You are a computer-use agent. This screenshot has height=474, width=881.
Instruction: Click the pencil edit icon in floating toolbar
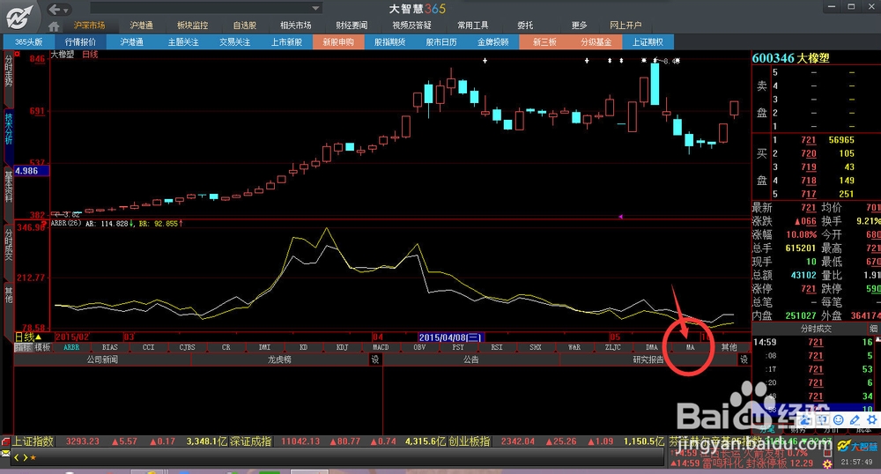[855, 419]
